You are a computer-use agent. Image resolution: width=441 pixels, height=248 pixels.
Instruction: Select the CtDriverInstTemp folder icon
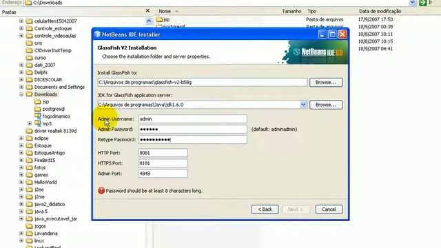[29, 50]
